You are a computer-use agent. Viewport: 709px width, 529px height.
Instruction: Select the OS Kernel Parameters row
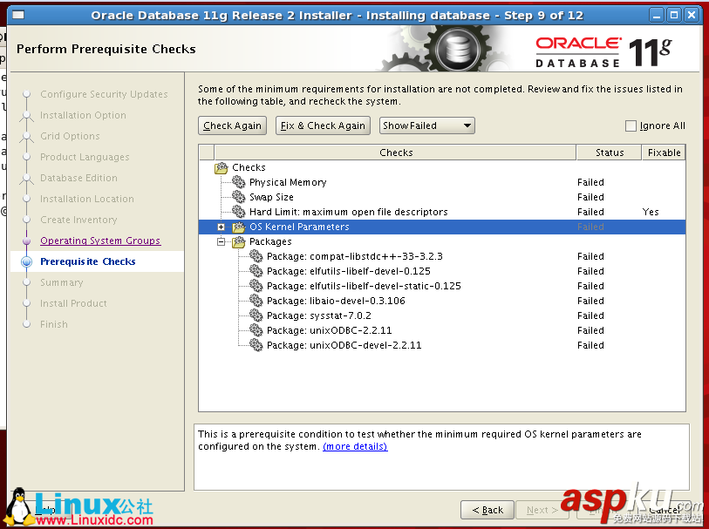[x=442, y=227]
